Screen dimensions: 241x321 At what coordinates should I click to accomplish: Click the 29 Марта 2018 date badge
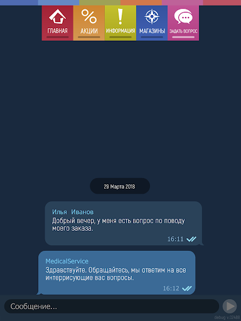click(120, 186)
